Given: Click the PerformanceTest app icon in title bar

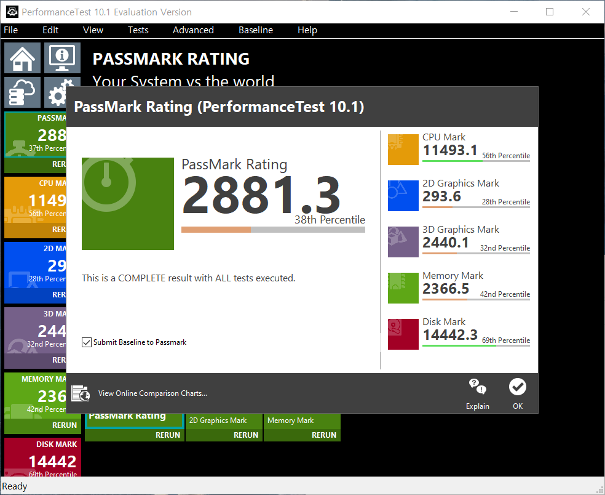Looking at the screenshot, I should coord(12,12).
